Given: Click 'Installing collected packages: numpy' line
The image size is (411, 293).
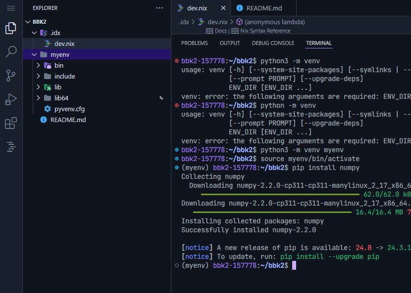Looking at the screenshot, I should [253, 221].
